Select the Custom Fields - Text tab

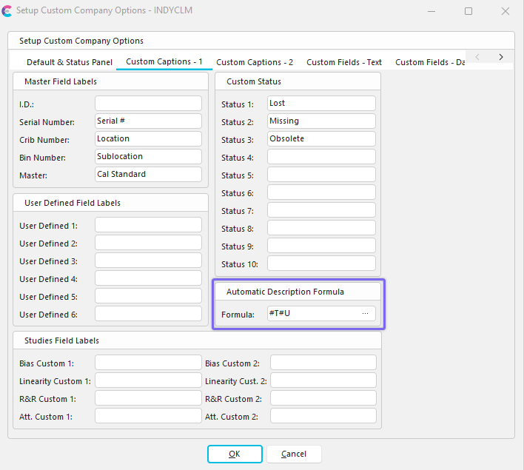click(x=344, y=62)
